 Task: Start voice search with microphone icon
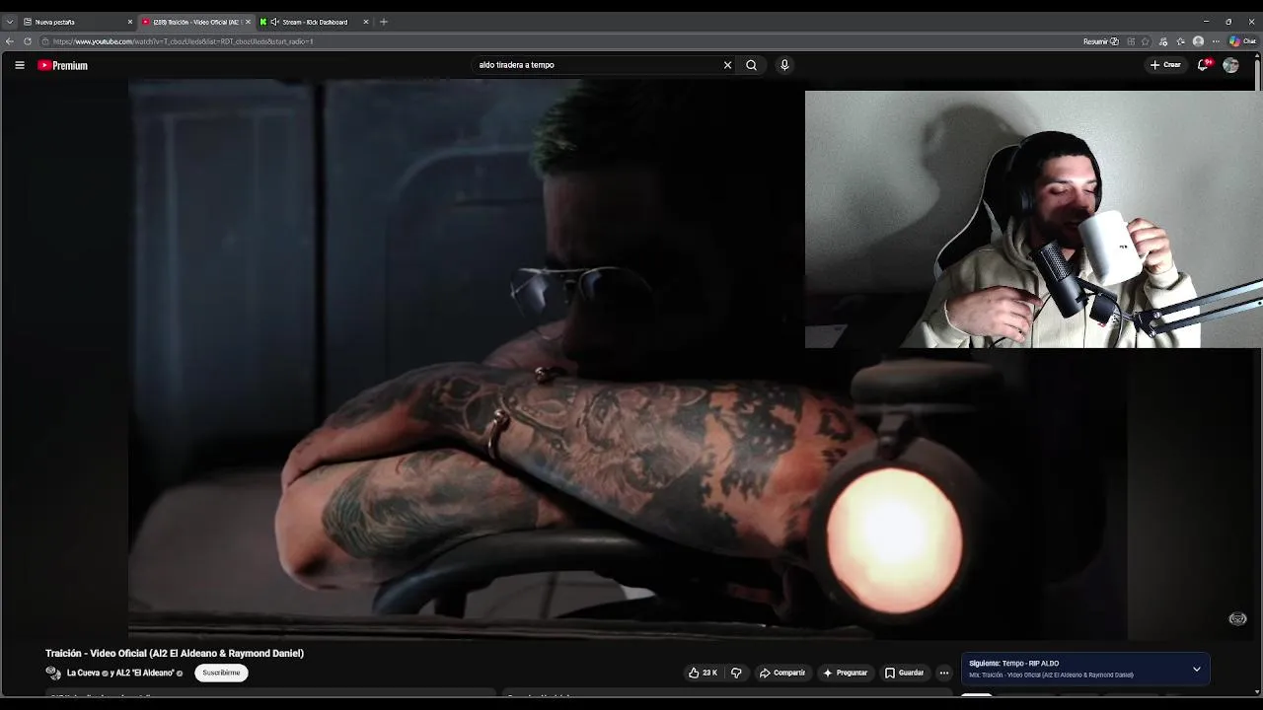click(784, 65)
